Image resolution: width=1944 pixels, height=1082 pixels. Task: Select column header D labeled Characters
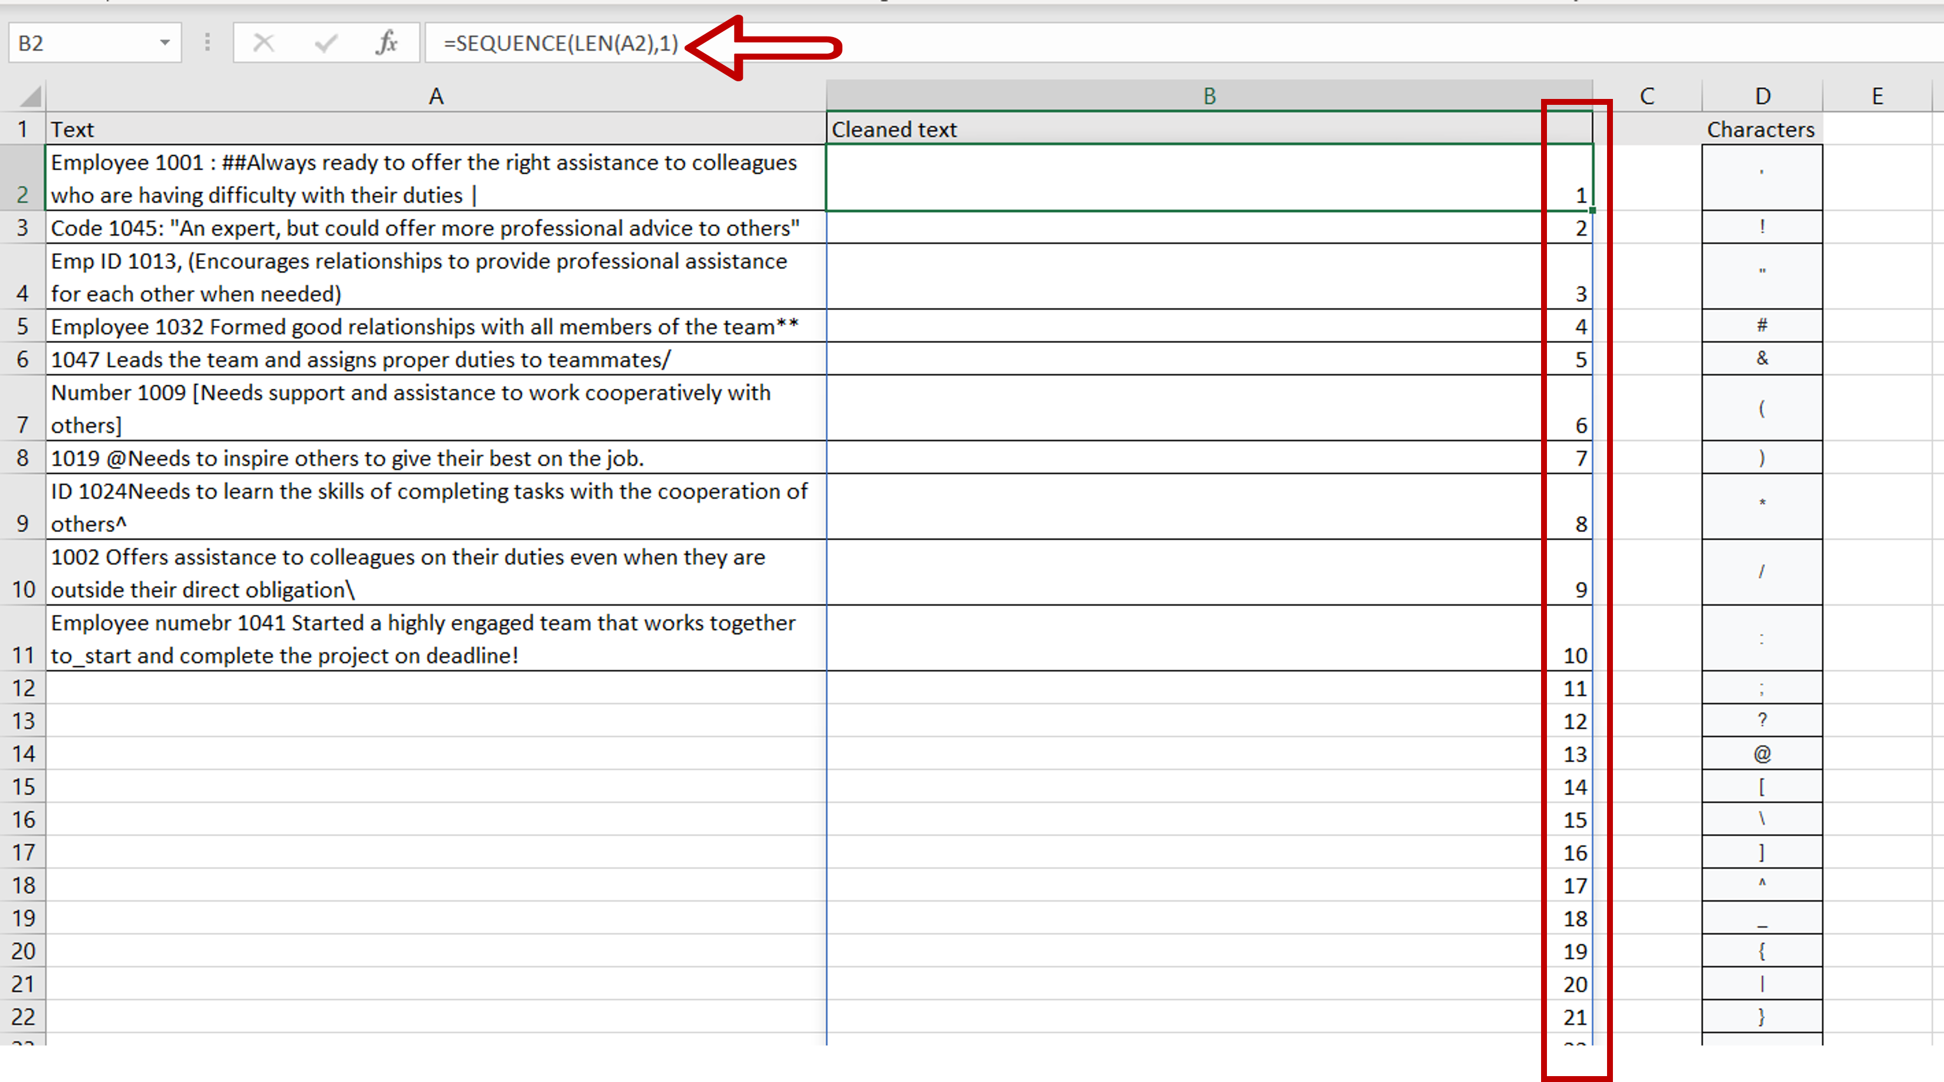click(1761, 95)
